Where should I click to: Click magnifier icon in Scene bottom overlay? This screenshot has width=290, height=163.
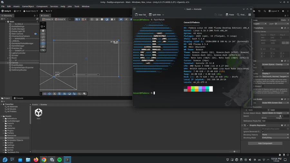pyautogui.click(x=79, y=94)
